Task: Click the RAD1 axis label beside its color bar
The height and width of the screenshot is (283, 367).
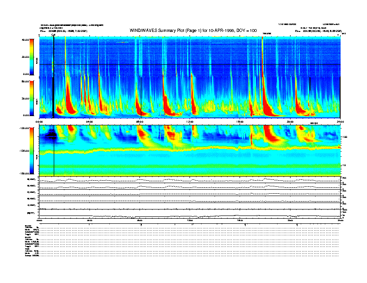Action: click(x=37, y=102)
